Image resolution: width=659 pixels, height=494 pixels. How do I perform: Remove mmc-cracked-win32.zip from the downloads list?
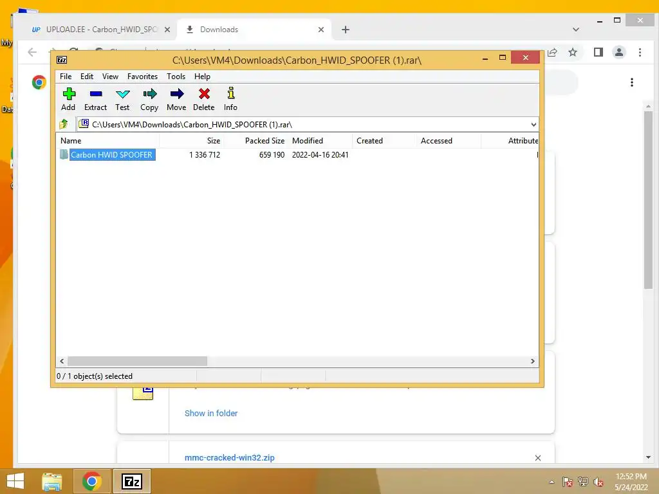click(x=538, y=458)
